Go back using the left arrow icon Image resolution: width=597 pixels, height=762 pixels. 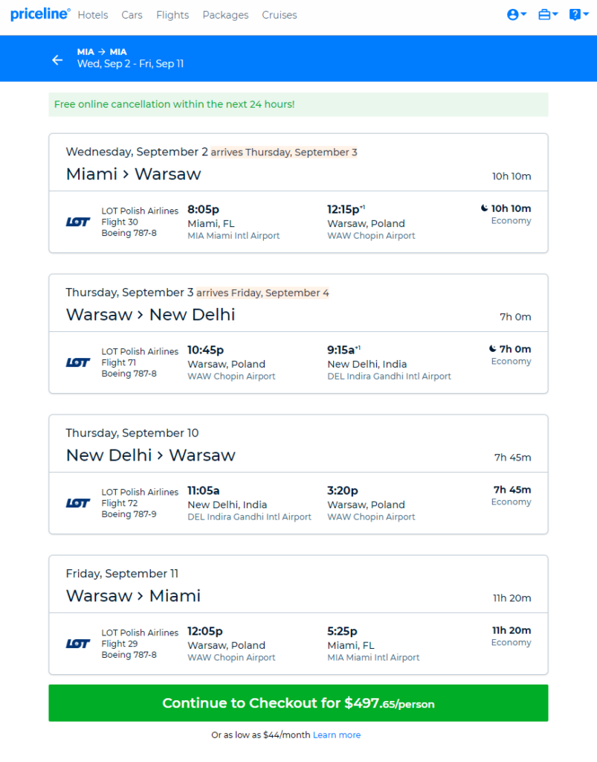[57, 60]
